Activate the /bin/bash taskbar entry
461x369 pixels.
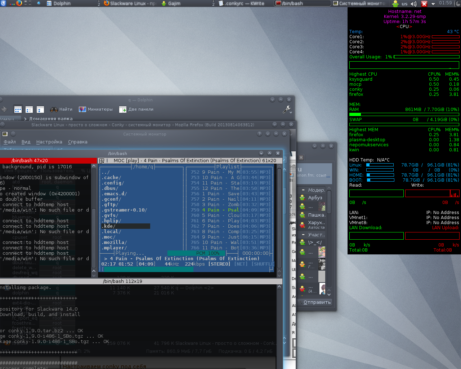[x=302, y=3]
